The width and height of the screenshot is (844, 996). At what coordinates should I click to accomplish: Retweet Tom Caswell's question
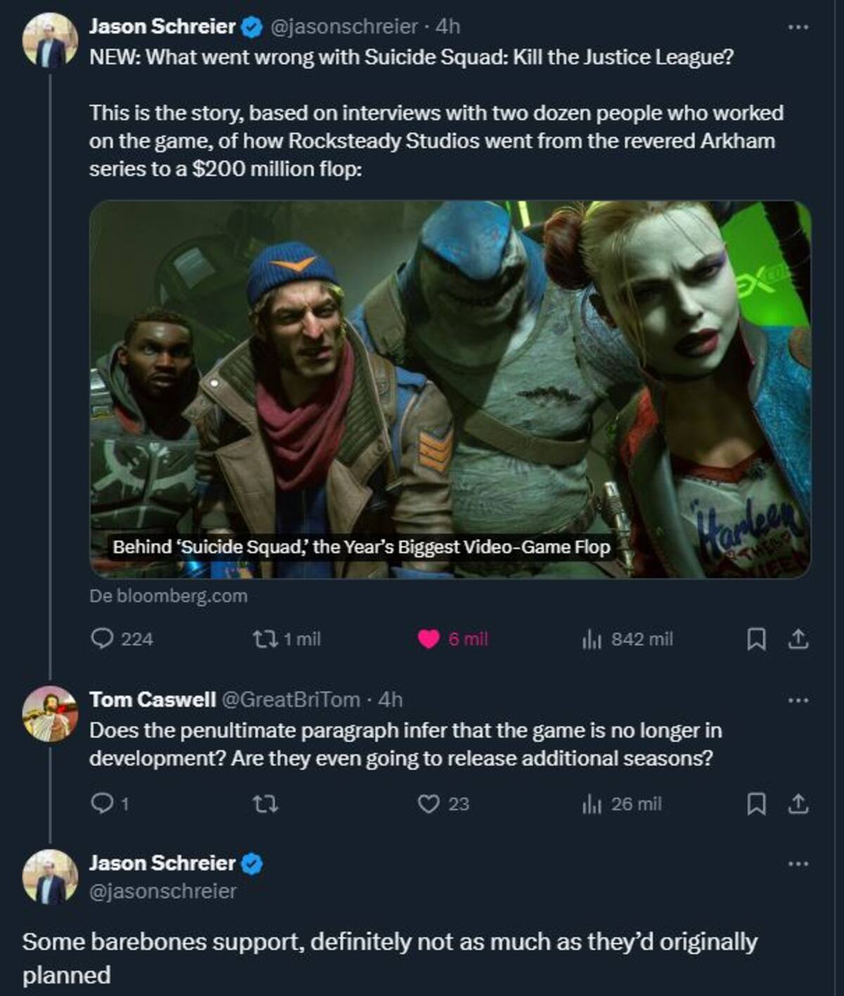(265, 803)
